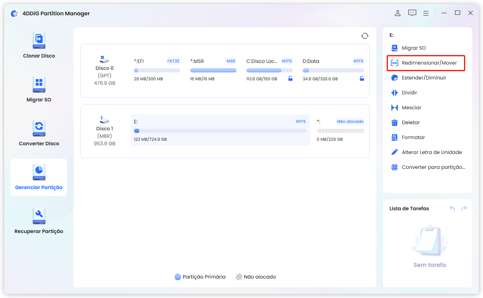Click the Dividir partition icon

(395, 93)
